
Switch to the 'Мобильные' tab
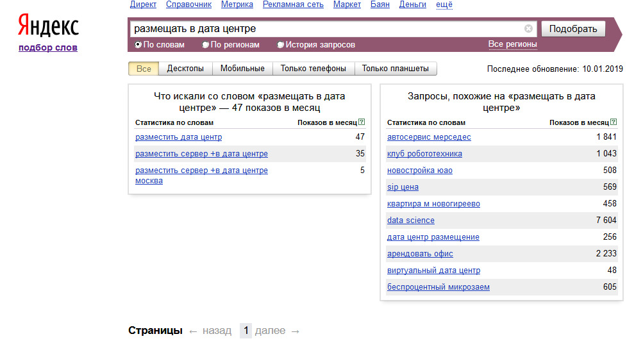(x=242, y=69)
